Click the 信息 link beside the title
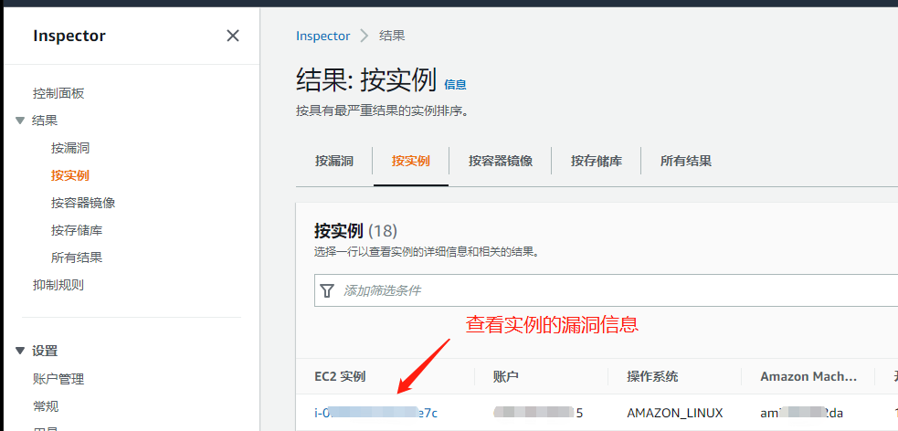The width and height of the screenshot is (898, 431). (455, 85)
